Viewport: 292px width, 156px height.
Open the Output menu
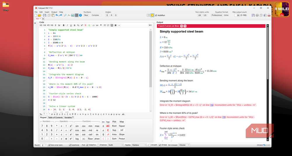tap(54, 12)
